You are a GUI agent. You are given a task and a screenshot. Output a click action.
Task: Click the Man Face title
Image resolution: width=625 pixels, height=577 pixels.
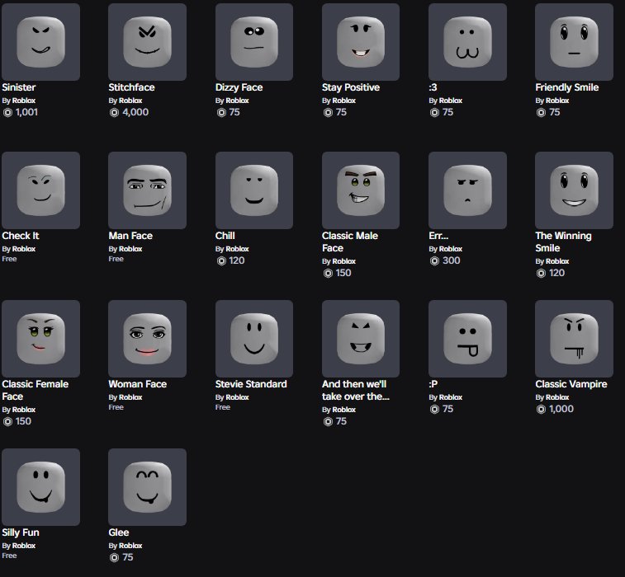tap(130, 236)
